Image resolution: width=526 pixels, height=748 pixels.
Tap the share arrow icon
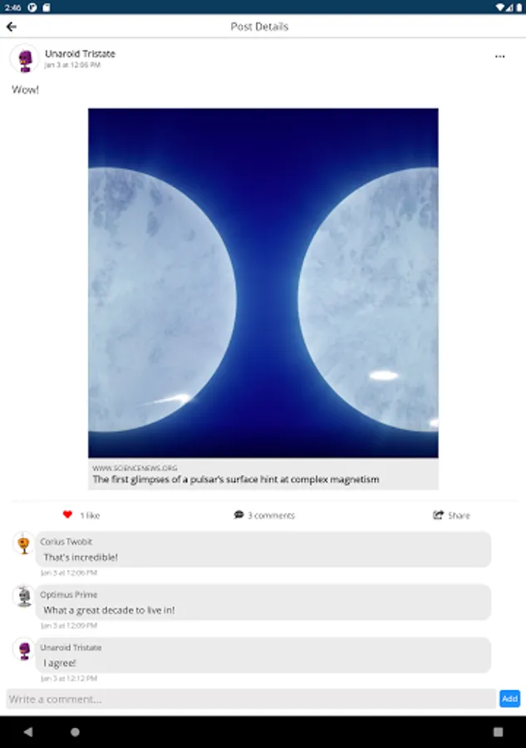(438, 514)
